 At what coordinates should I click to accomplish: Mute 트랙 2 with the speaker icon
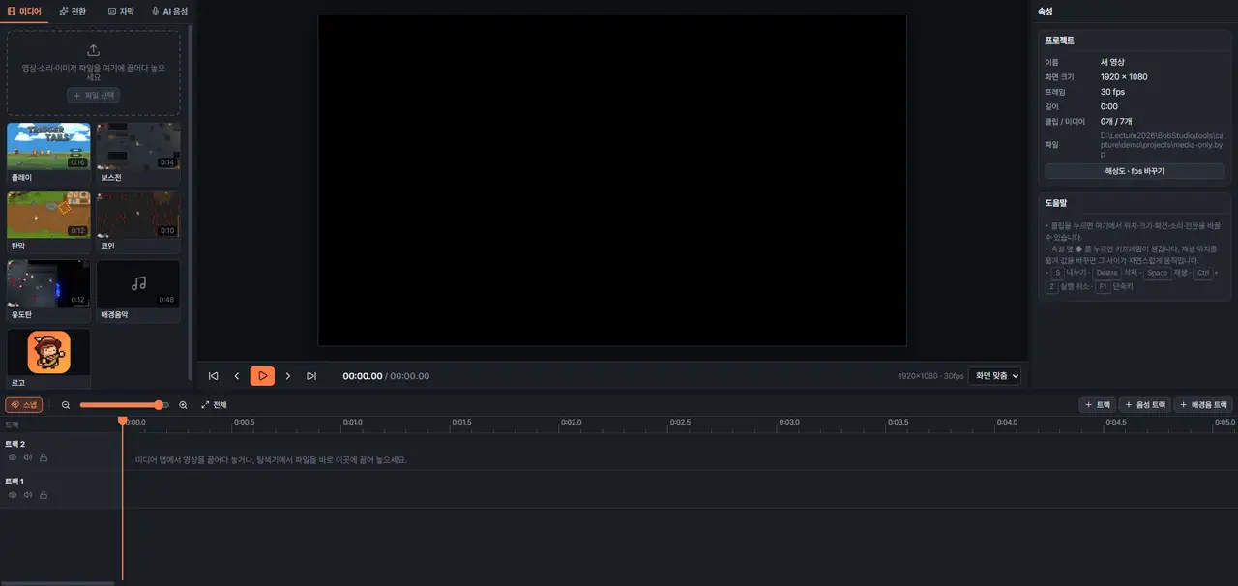tap(28, 457)
